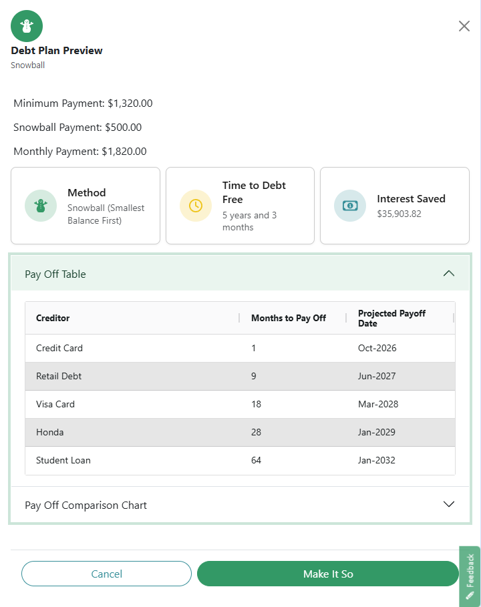Click the 28 months value for Honda

[x=256, y=432]
